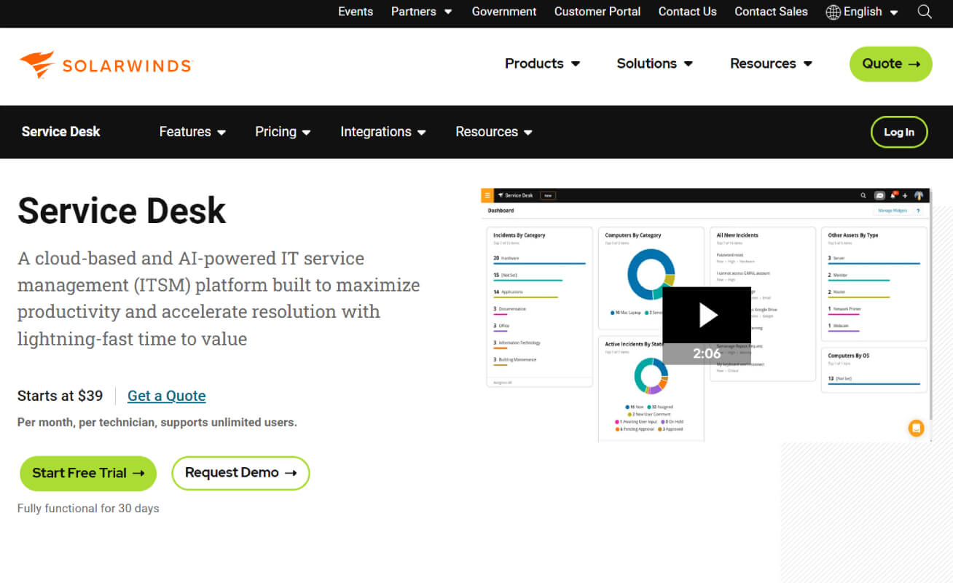
Task: Click the 'Incidents By Category' widget title
Action: pyautogui.click(x=519, y=235)
